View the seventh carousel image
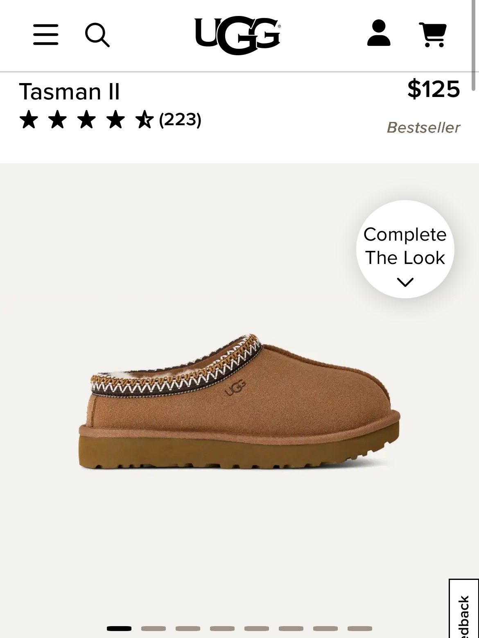The image size is (479, 638). (325, 629)
